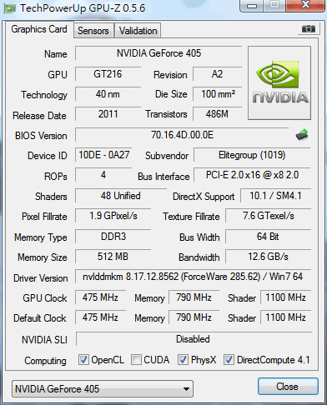Toggle the PhysX checkbox
The image size is (327, 405).
coord(183,359)
